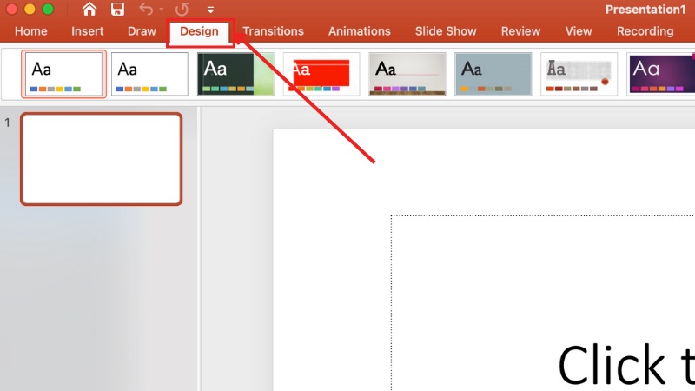Select slide 1 thumbnail in slide panel
The height and width of the screenshot is (391, 695).
(102, 159)
